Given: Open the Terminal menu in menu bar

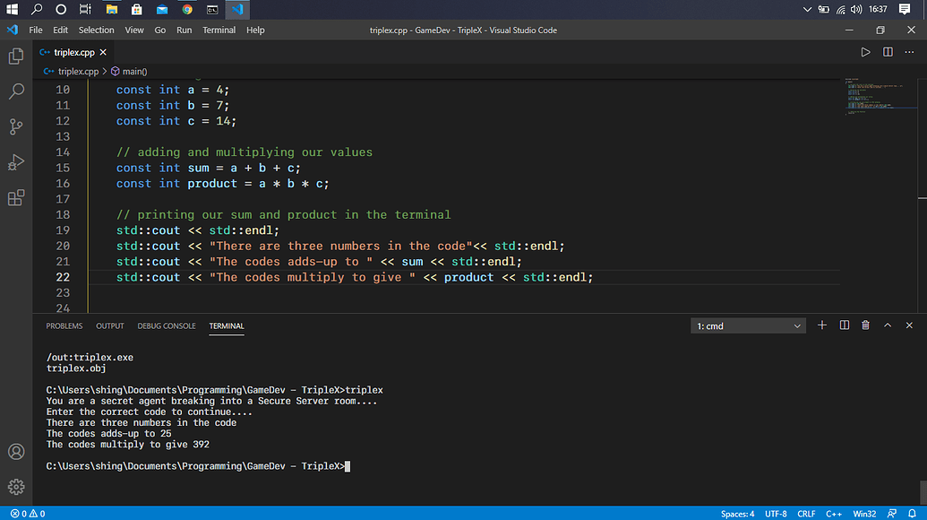Looking at the screenshot, I should tap(219, 30).
